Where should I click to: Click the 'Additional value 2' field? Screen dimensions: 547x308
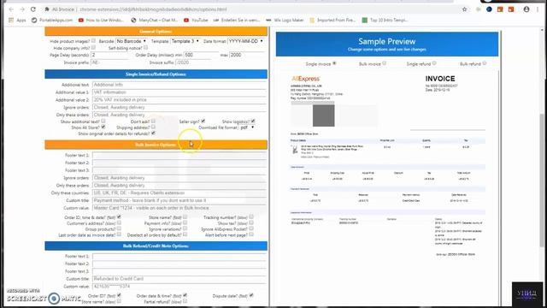tap(179, 100)
